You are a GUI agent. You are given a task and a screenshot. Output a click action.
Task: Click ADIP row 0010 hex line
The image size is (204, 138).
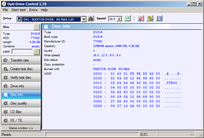(x=137, y=83)
